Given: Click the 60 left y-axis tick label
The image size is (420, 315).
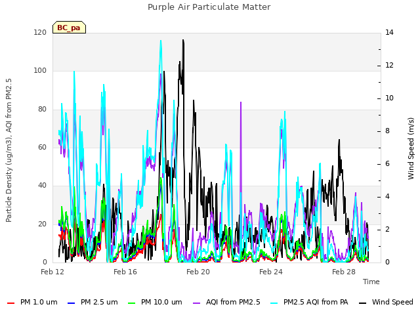Looking at the screenshot, I should pyautogui.click(x=42, y=147).
